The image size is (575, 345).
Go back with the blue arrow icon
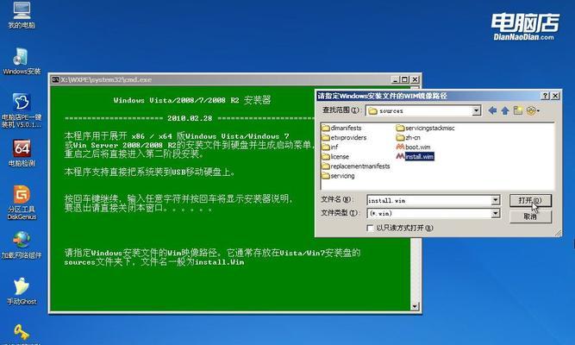492,110
